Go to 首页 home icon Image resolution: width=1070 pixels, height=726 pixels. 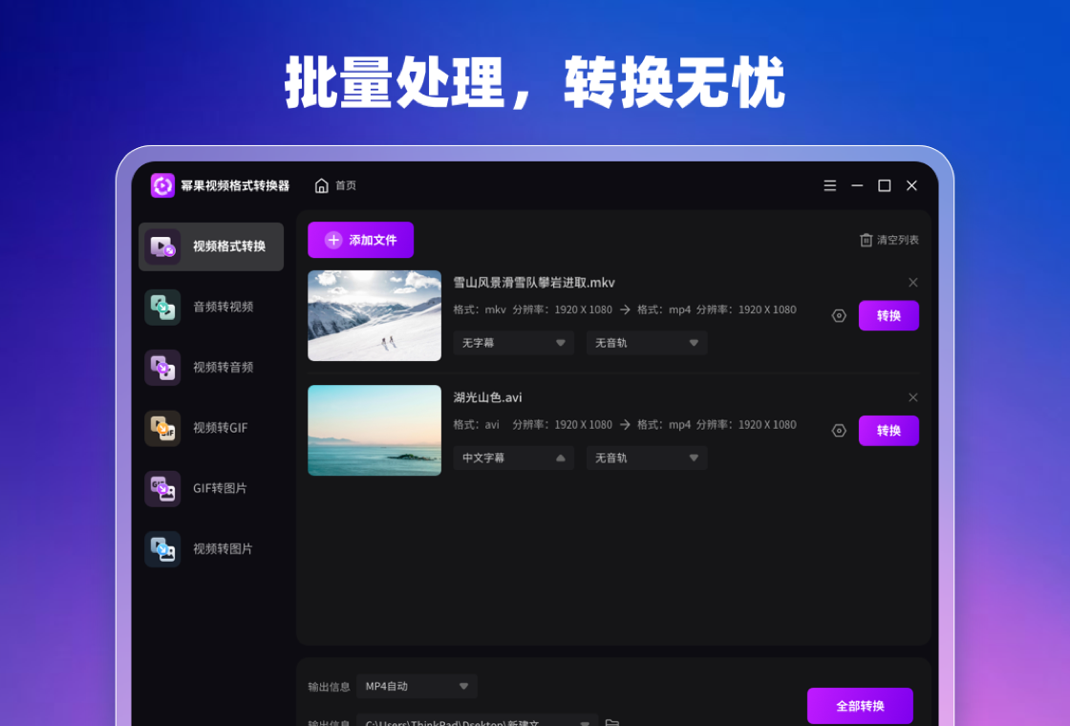coord(321,185)
